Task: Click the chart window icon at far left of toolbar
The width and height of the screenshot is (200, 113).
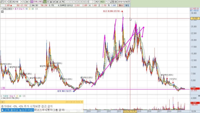Action: [2, 2]
